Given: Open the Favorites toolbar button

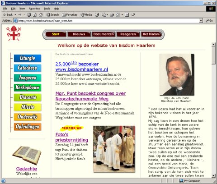Looking at the screenshot, I should [x=70, y=15].
